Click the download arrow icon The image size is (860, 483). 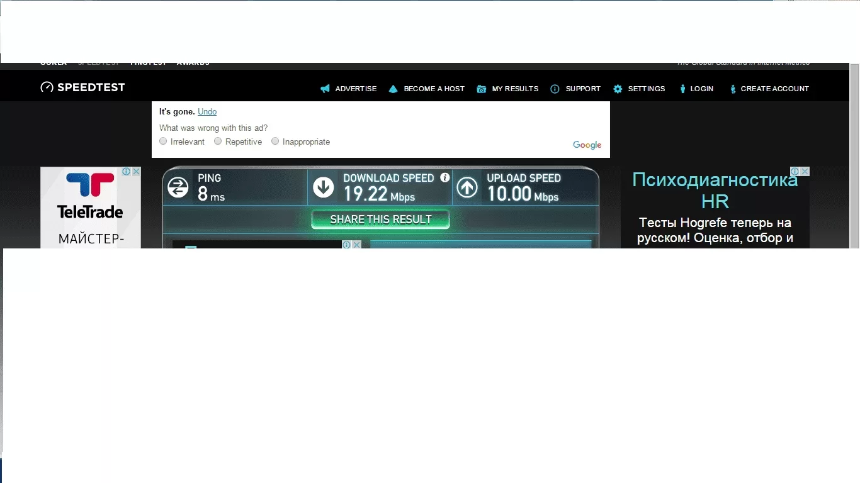pos(324,187)
